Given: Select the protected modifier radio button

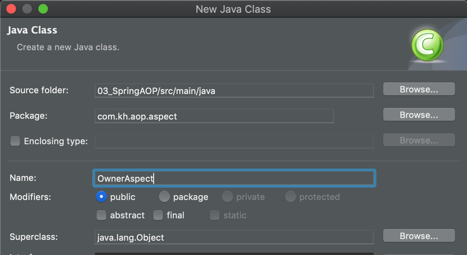Looking at the screenshot, I should tap(291, 196).
